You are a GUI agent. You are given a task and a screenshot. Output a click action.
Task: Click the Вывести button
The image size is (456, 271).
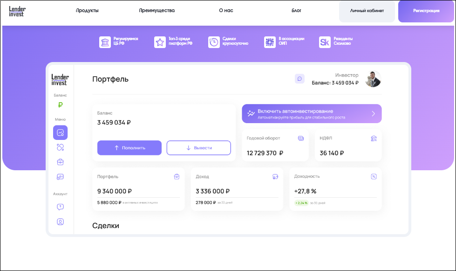coord(199,148)
